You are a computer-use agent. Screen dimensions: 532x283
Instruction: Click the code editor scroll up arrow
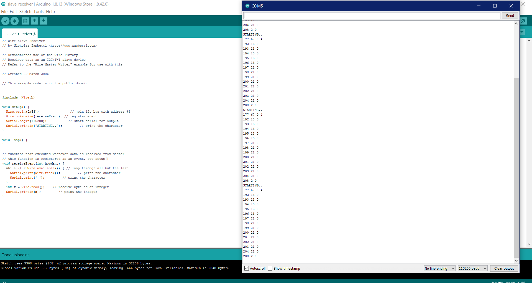click(529, 41)
